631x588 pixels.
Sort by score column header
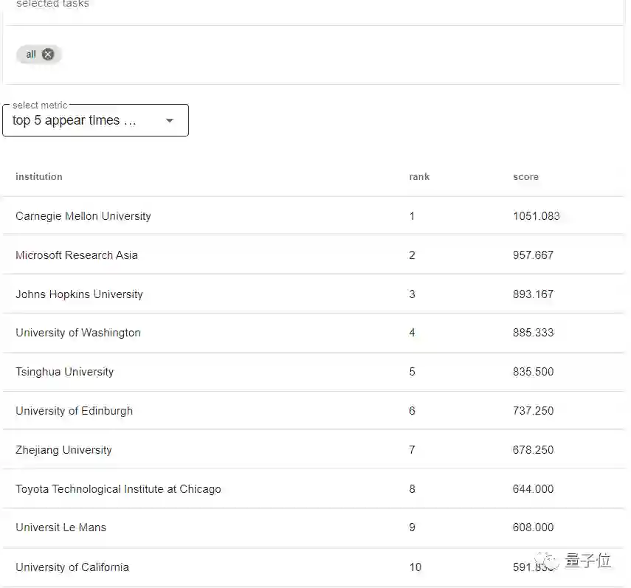click(x=525, y=176)
